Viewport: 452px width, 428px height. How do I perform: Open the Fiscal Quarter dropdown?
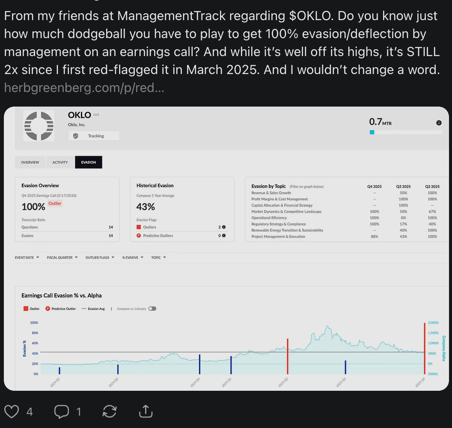pos(62,257)
